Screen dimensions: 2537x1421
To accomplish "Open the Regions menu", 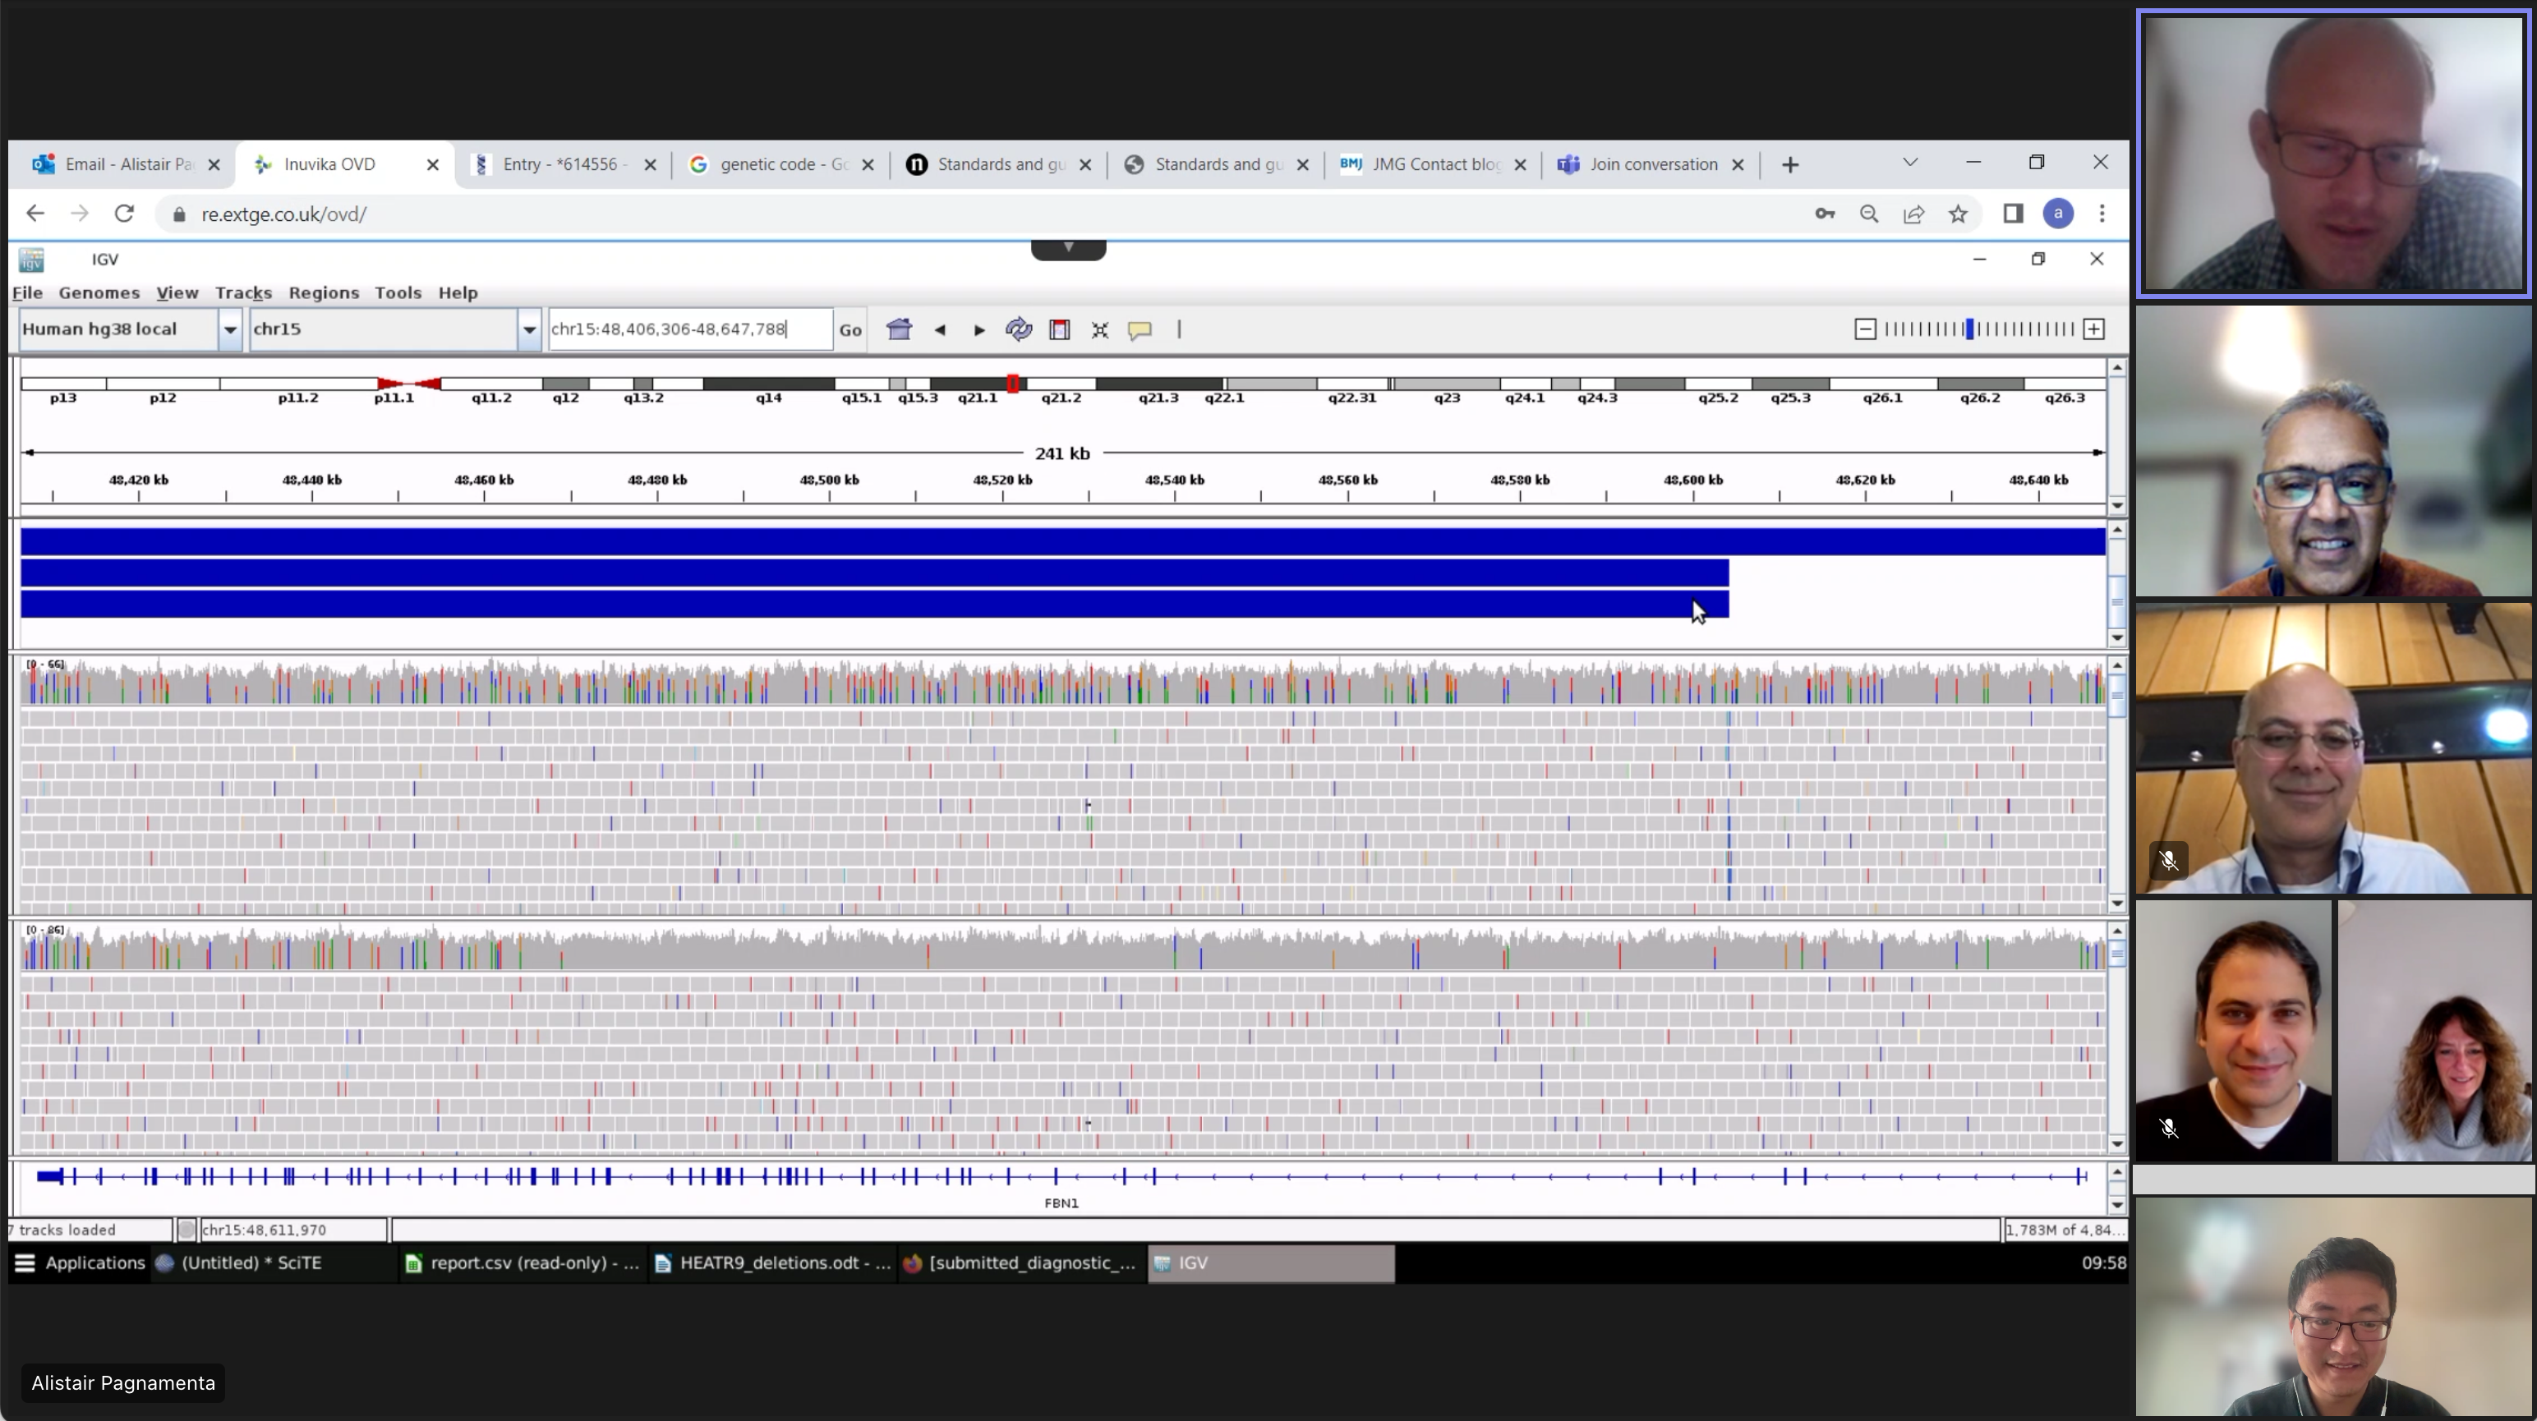I will pos(323,292).
